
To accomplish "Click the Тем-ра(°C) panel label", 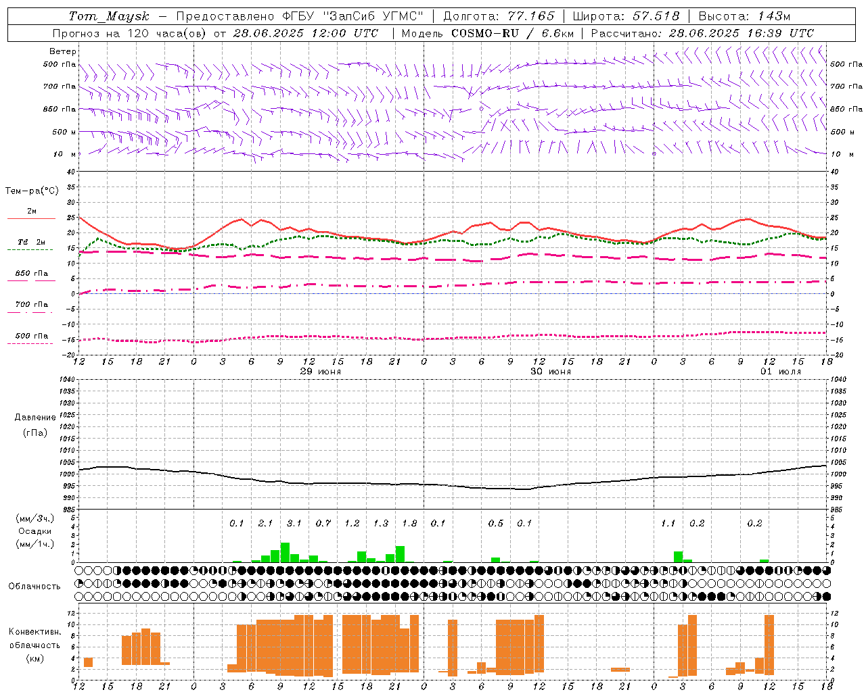I will [x=32, y=191].
